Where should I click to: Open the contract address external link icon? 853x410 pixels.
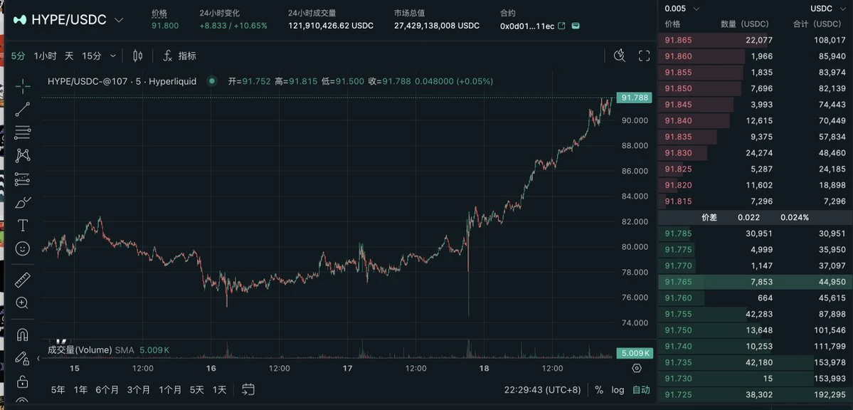[562, 26]
